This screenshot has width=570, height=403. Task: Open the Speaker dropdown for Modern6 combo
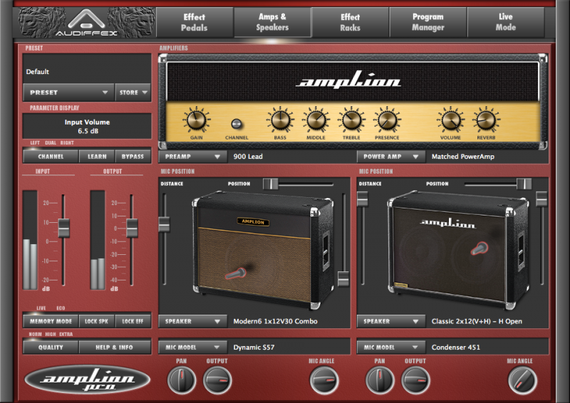tap(192, 321)
